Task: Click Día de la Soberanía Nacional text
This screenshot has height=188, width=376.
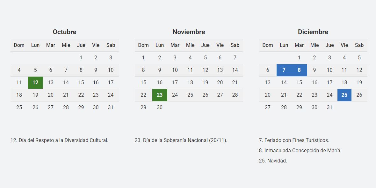Action: [x=181, y=140]
